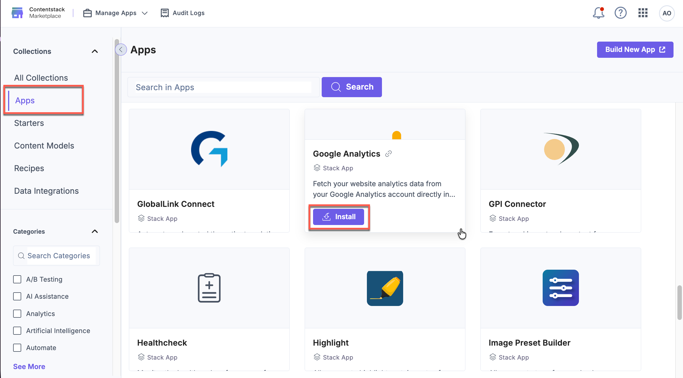Install the Google Analytics app
The width and height of the screenshot is (683, 378).
click(338, 217)
